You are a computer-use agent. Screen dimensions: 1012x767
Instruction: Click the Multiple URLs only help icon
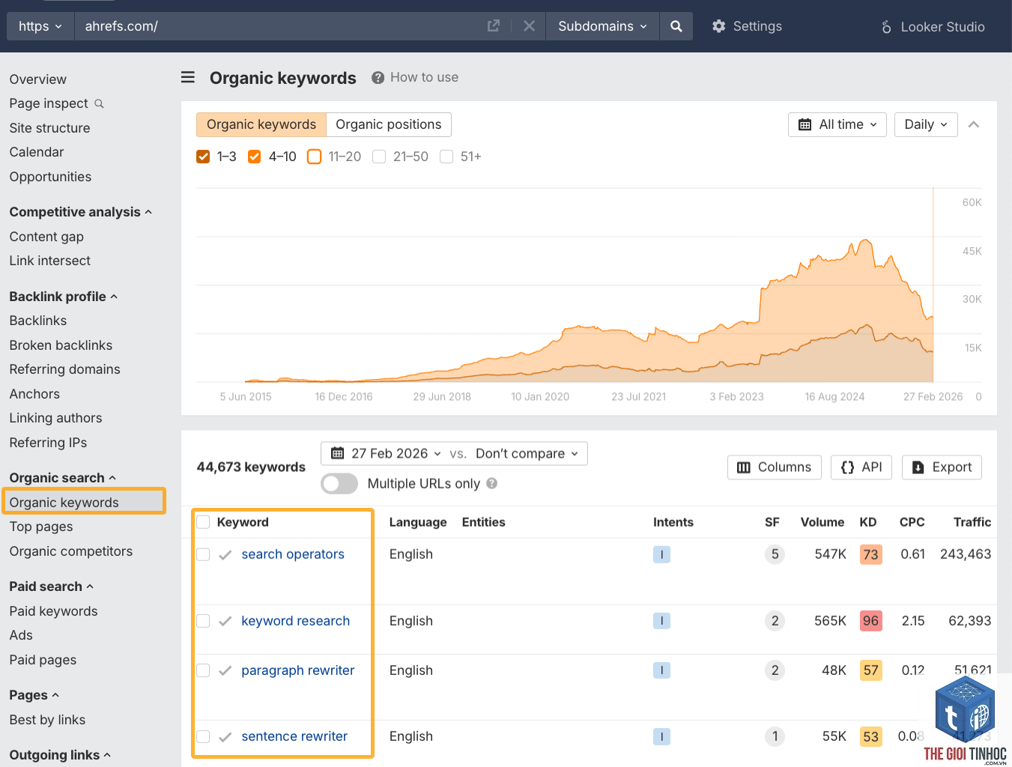click(492, 483)
